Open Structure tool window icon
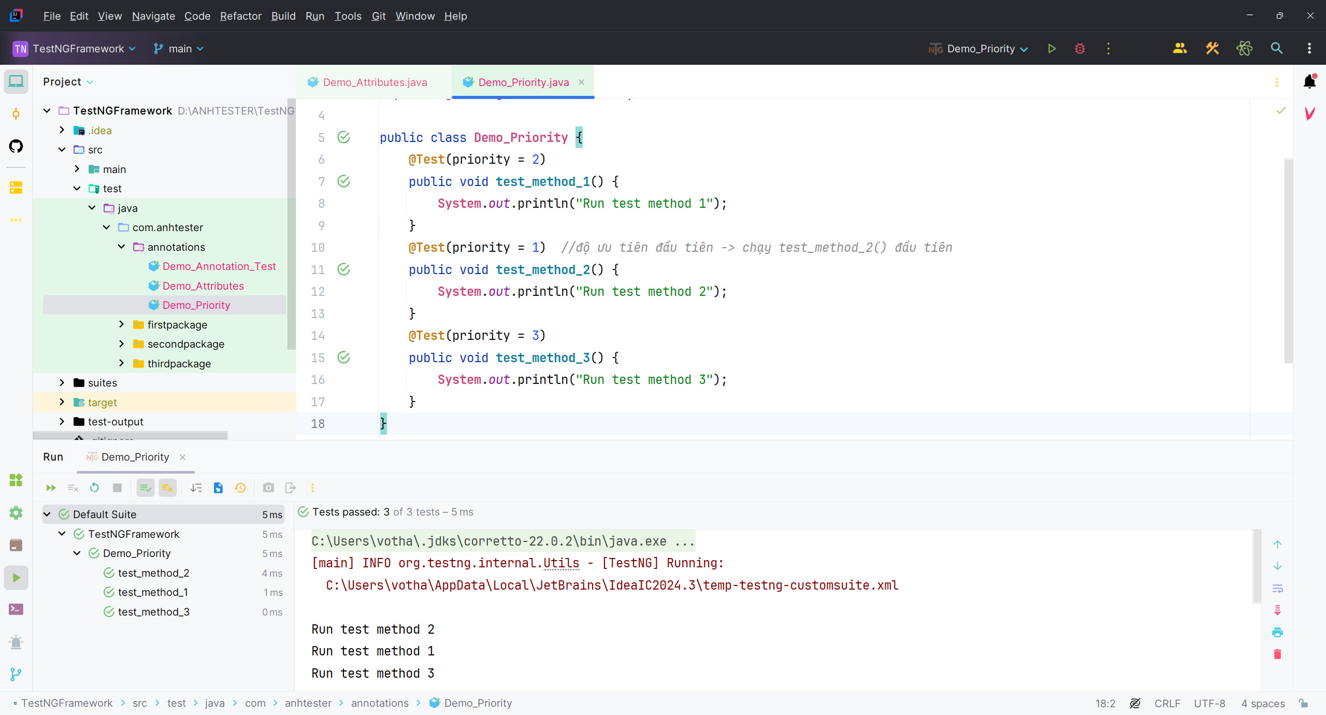 pos(16,188)
